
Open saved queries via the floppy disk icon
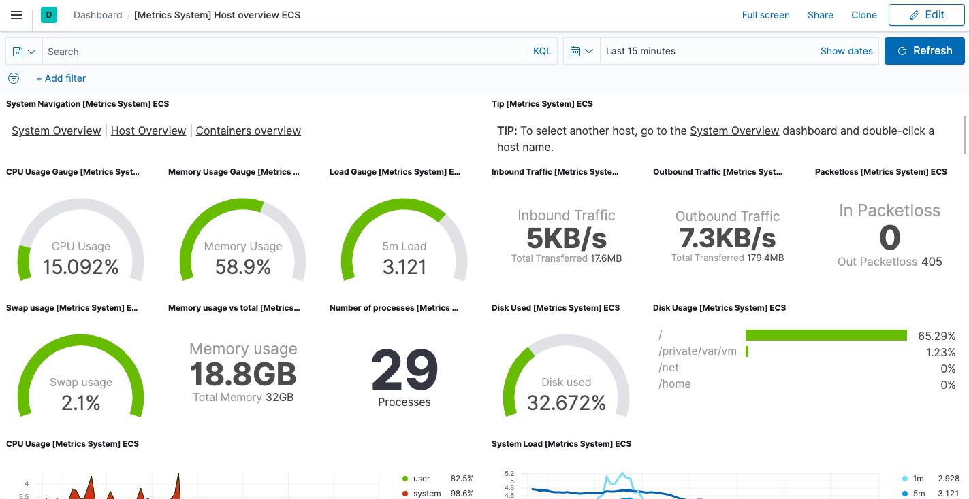click(18, 51)
